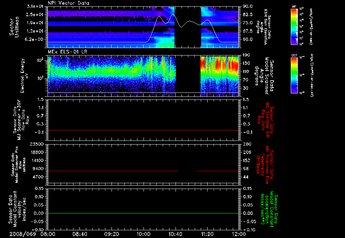Click the green zero-velocity line
The width and height of the screenshot is (345, 238).
pos(143,213)
